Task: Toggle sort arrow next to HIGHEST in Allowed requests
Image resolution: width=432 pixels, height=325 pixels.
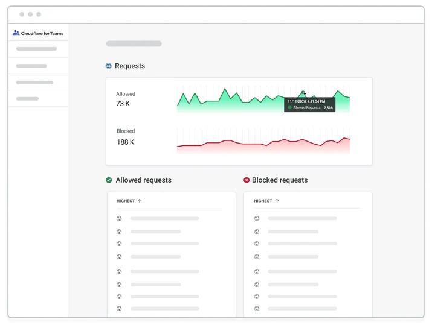Action: pyautogui.click(x=140, y=201)
